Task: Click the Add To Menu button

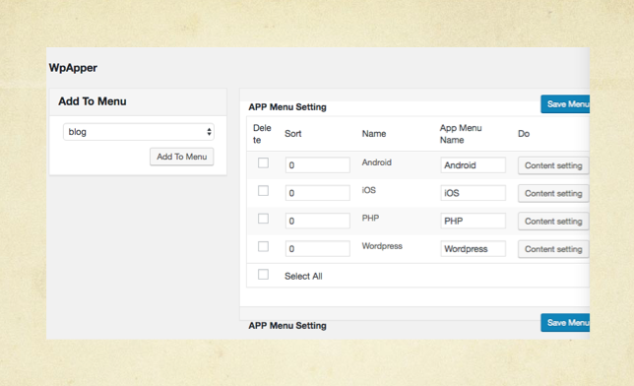Action: 181,157
